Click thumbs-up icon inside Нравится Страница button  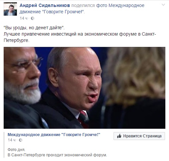pos(119,136)
